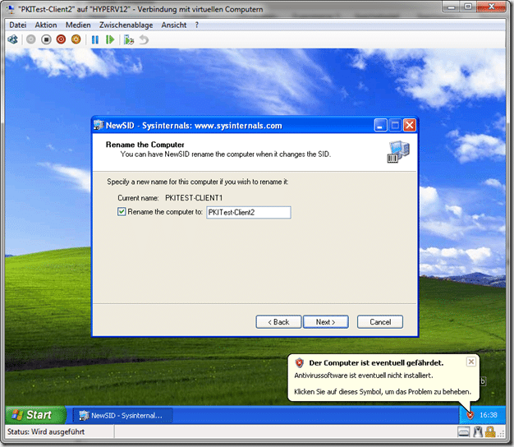Close the NewSID dialog window
The width and height of the screenshot is (514, 447).
point(410,125)
